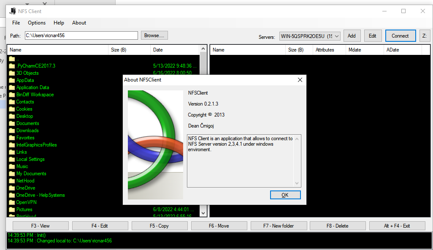Click the BinDiff Workspace folder icon
Image resolution: width=433 pixels, height=250 pixels.
(12, 95)
